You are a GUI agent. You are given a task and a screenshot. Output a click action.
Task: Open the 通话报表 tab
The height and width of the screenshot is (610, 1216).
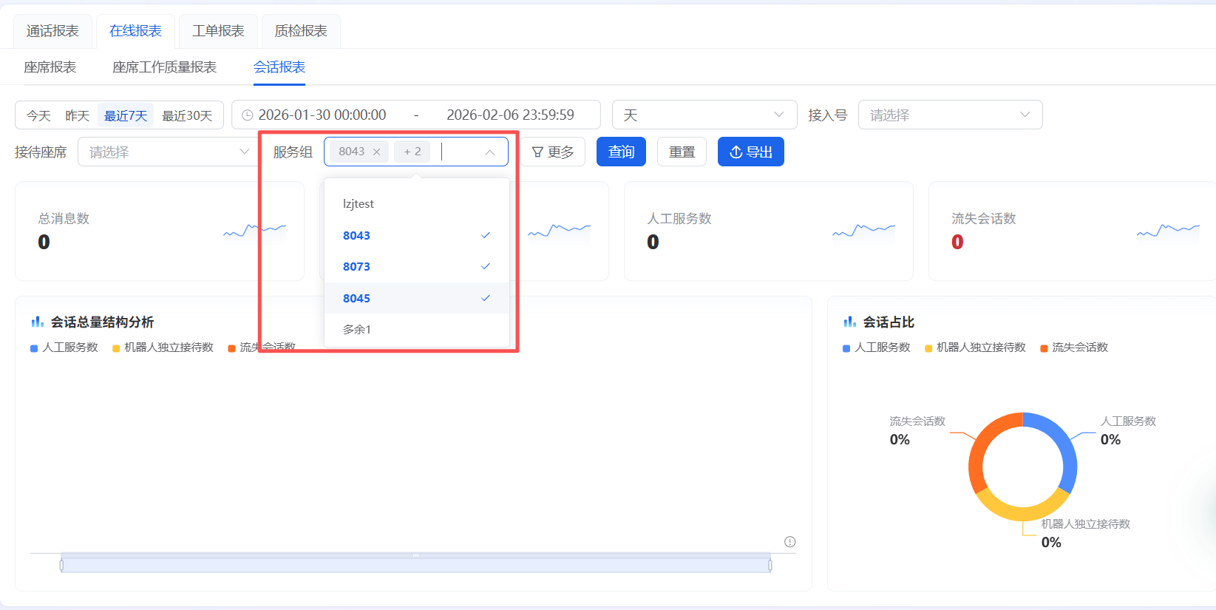pos(52,31)
